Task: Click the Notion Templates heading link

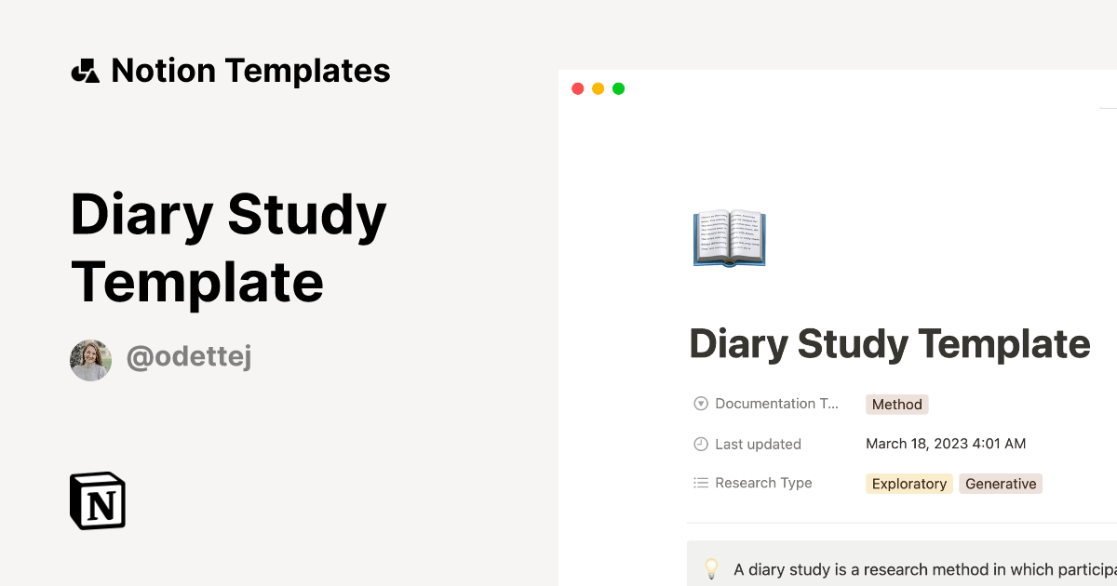Action: [250, 71]
